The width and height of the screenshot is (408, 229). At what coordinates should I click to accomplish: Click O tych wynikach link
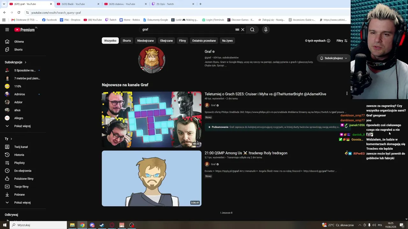coord(315,41)
